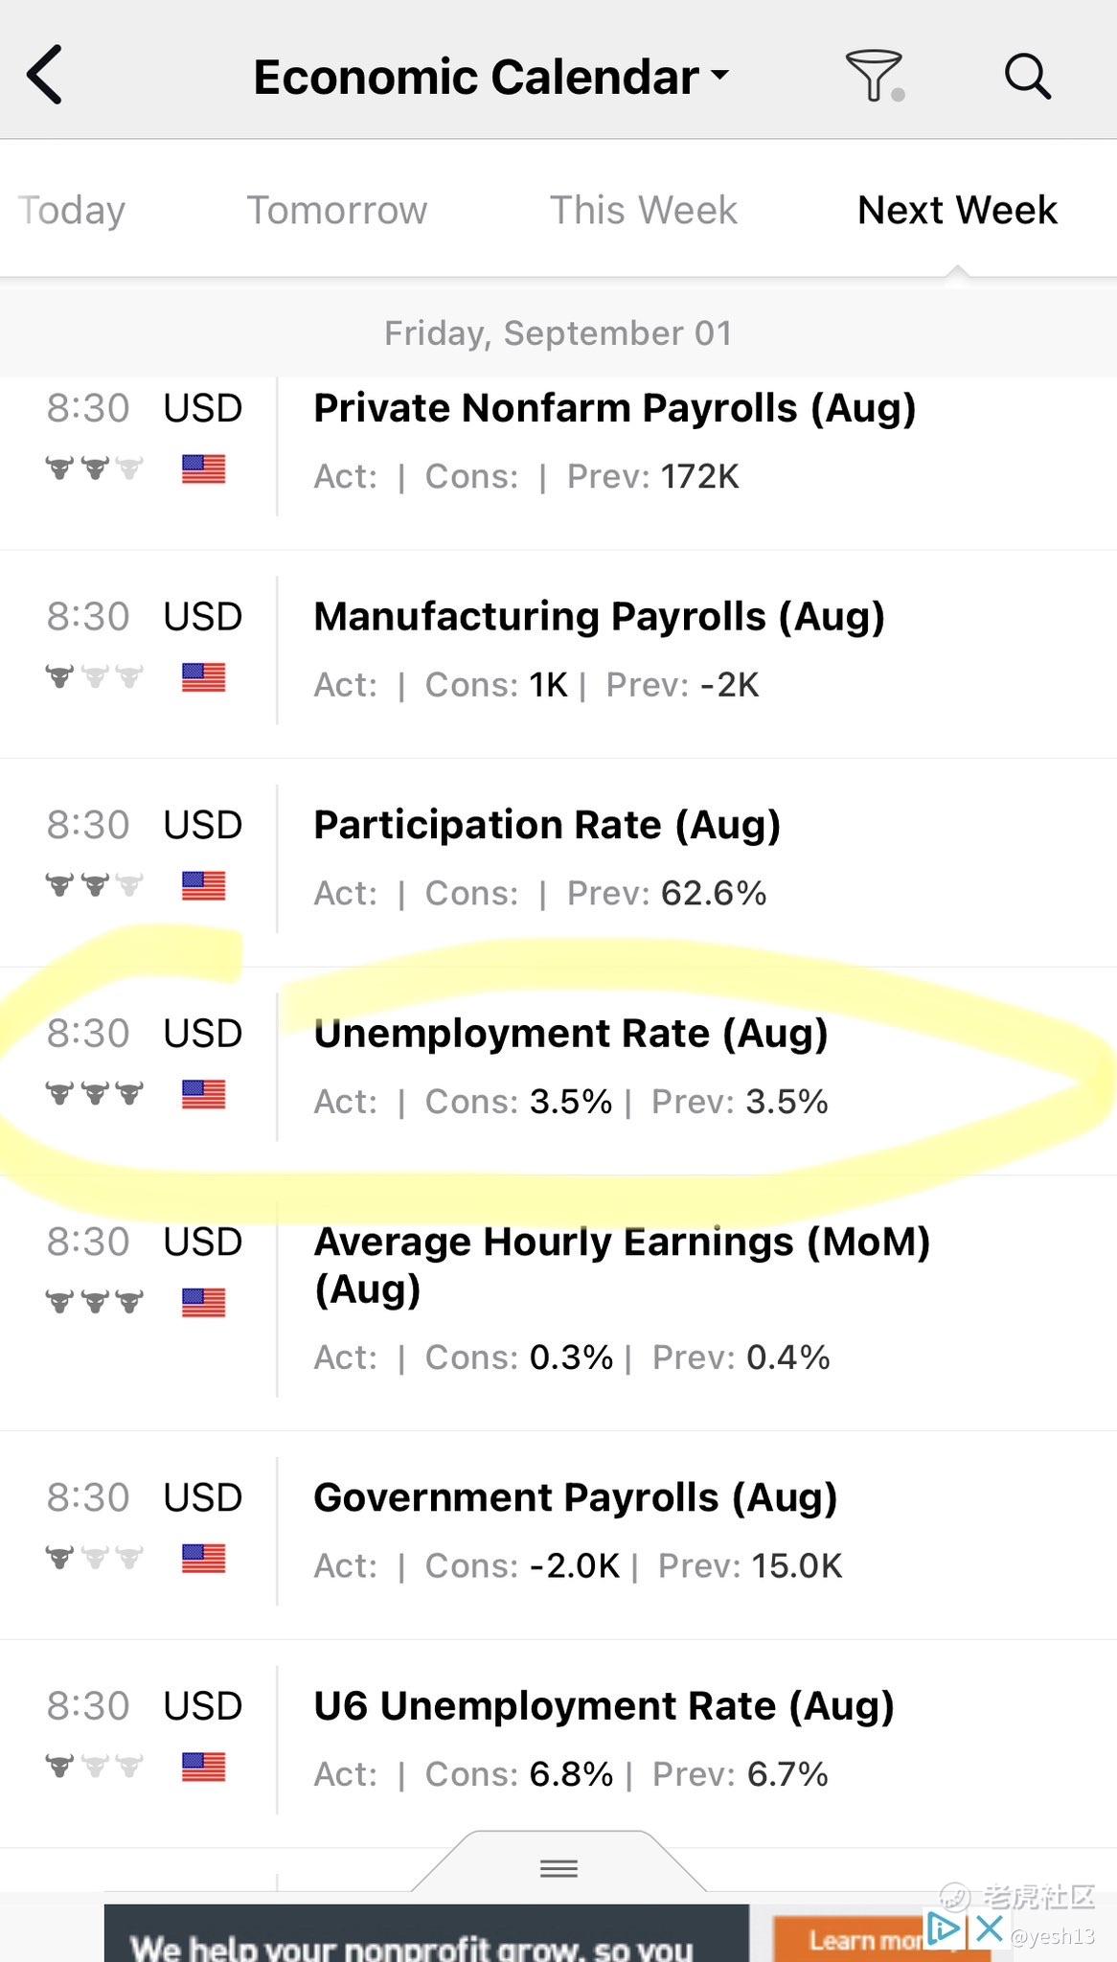This screenshot has height=1962, width=1117.
Task: Close the ad with X icon
Action: tap(990, 1928)
